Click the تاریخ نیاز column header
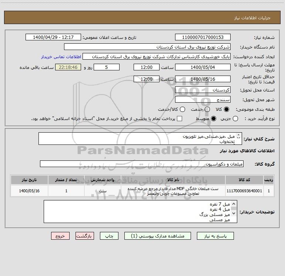Viewport: 285px width, 276px height. point(29,180)
